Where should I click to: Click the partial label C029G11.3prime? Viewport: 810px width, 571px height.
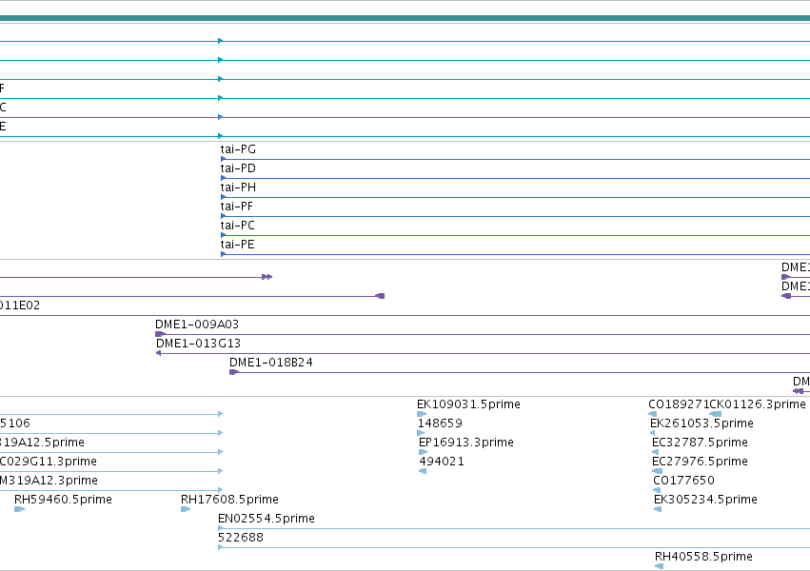pyautogui.click(x=49, y=462)
